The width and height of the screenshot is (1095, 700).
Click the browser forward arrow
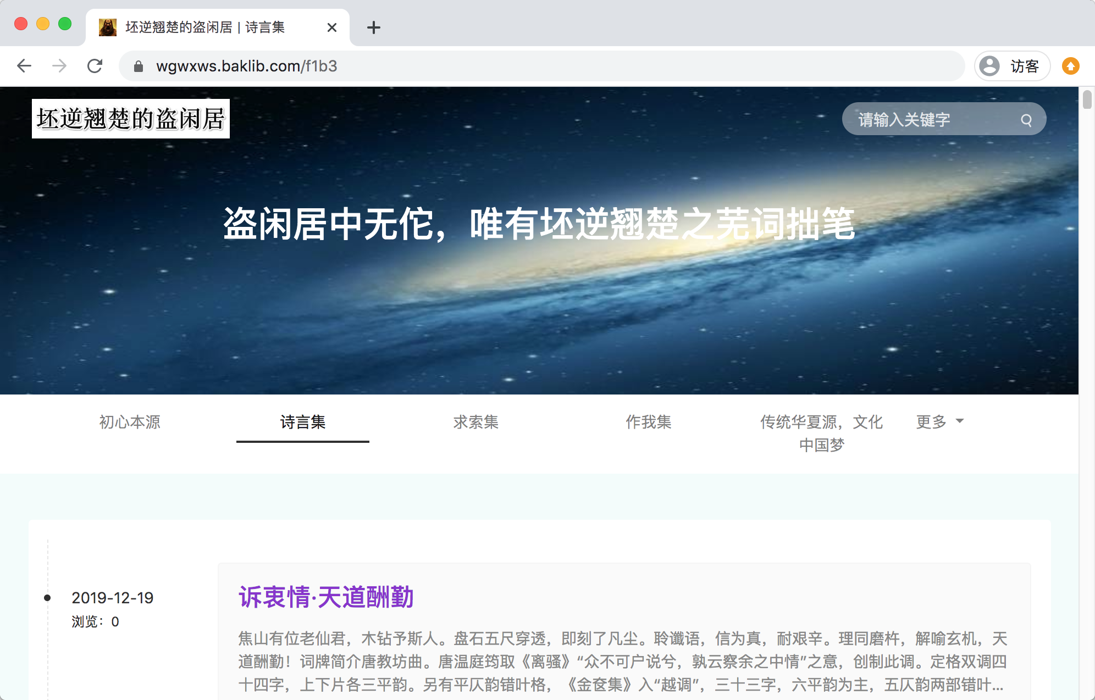pyautogui.click(x=59, y=66)
